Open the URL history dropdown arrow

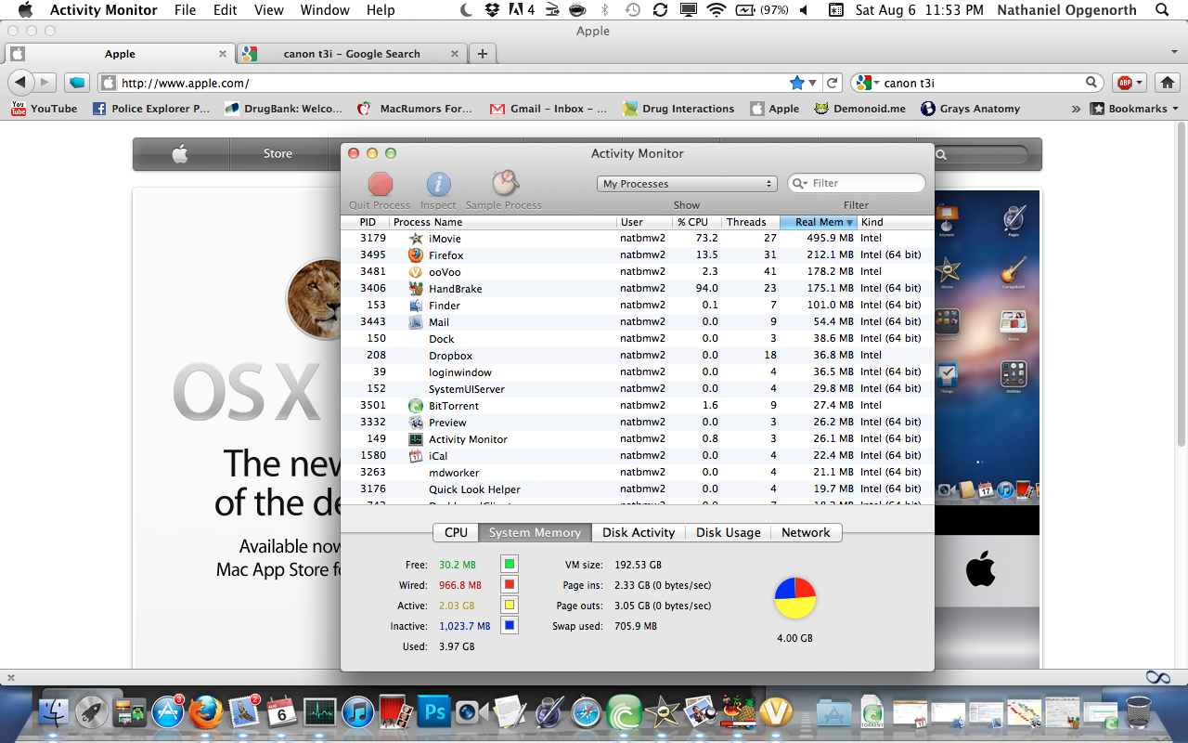point(813,83)
